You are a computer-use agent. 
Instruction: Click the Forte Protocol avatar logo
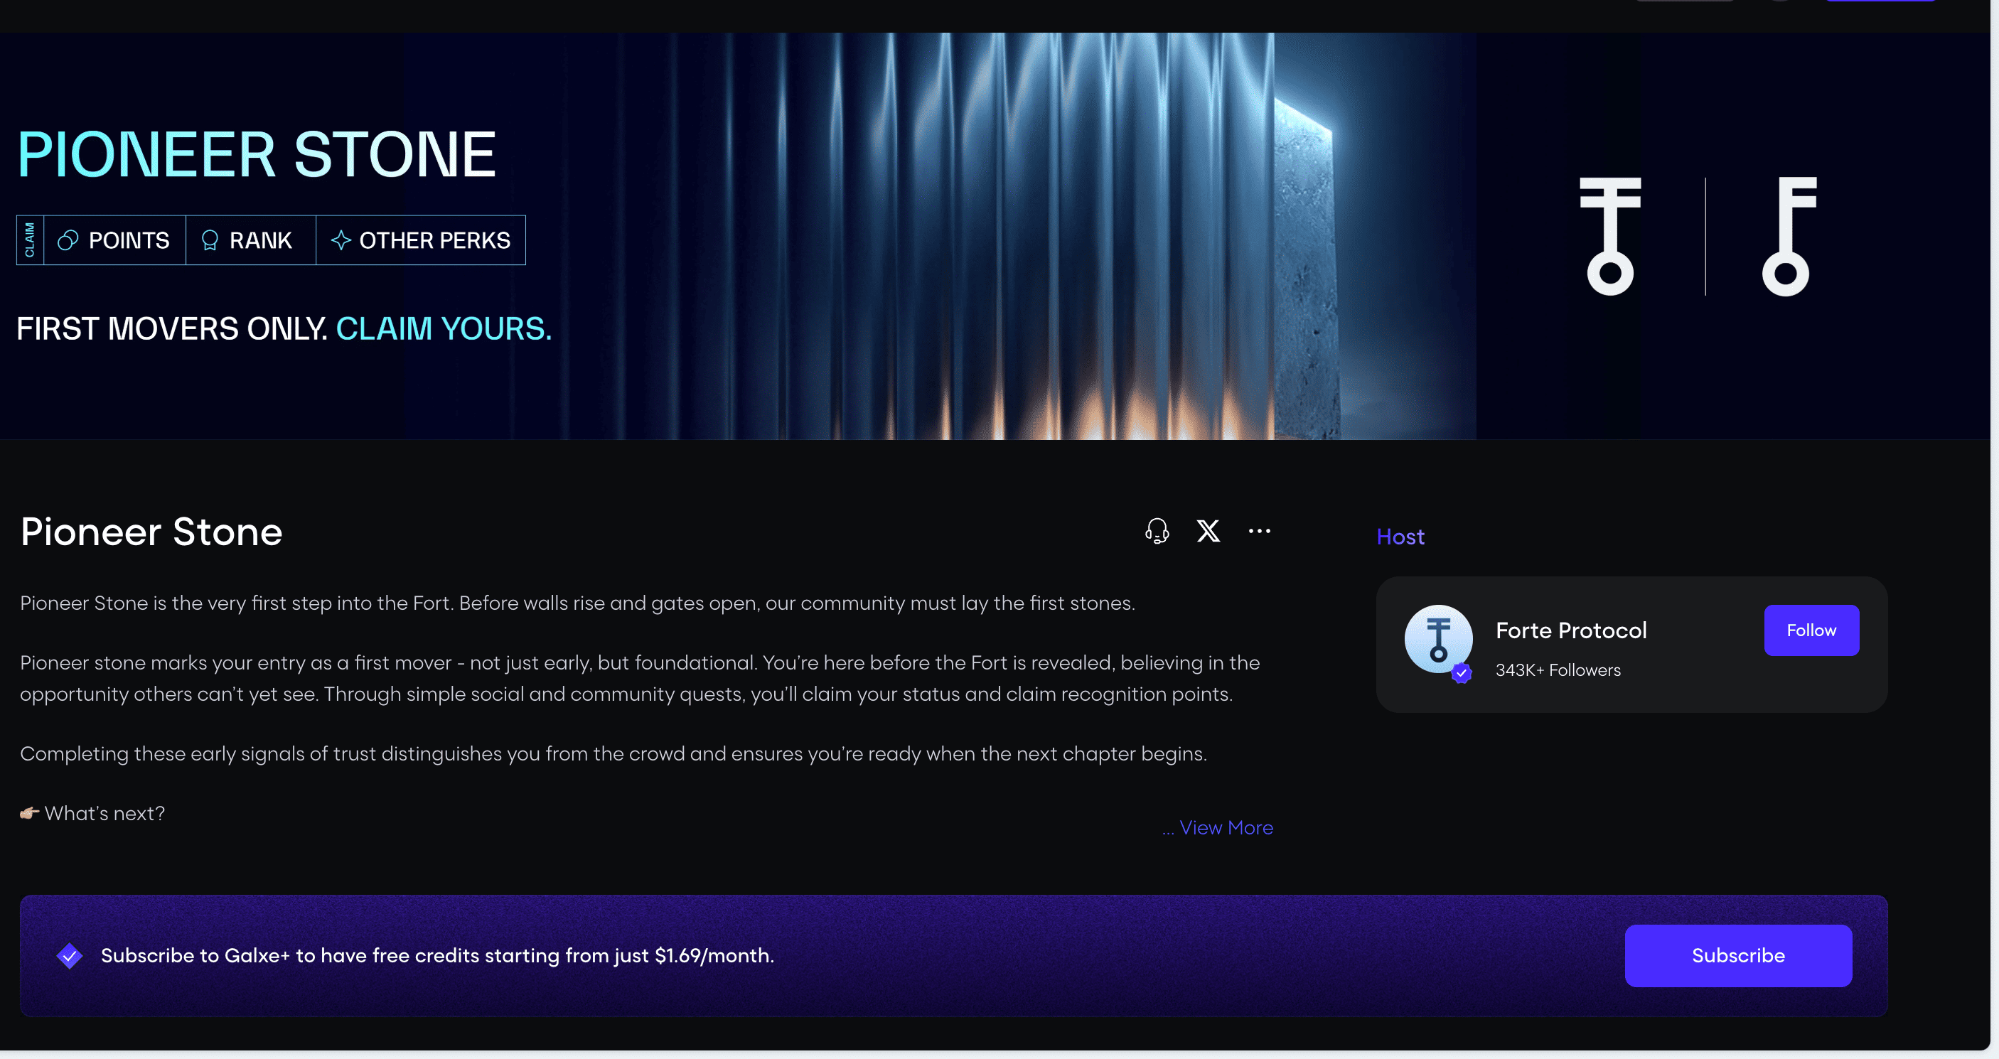pyautogui.click(x=1438, y=638)
